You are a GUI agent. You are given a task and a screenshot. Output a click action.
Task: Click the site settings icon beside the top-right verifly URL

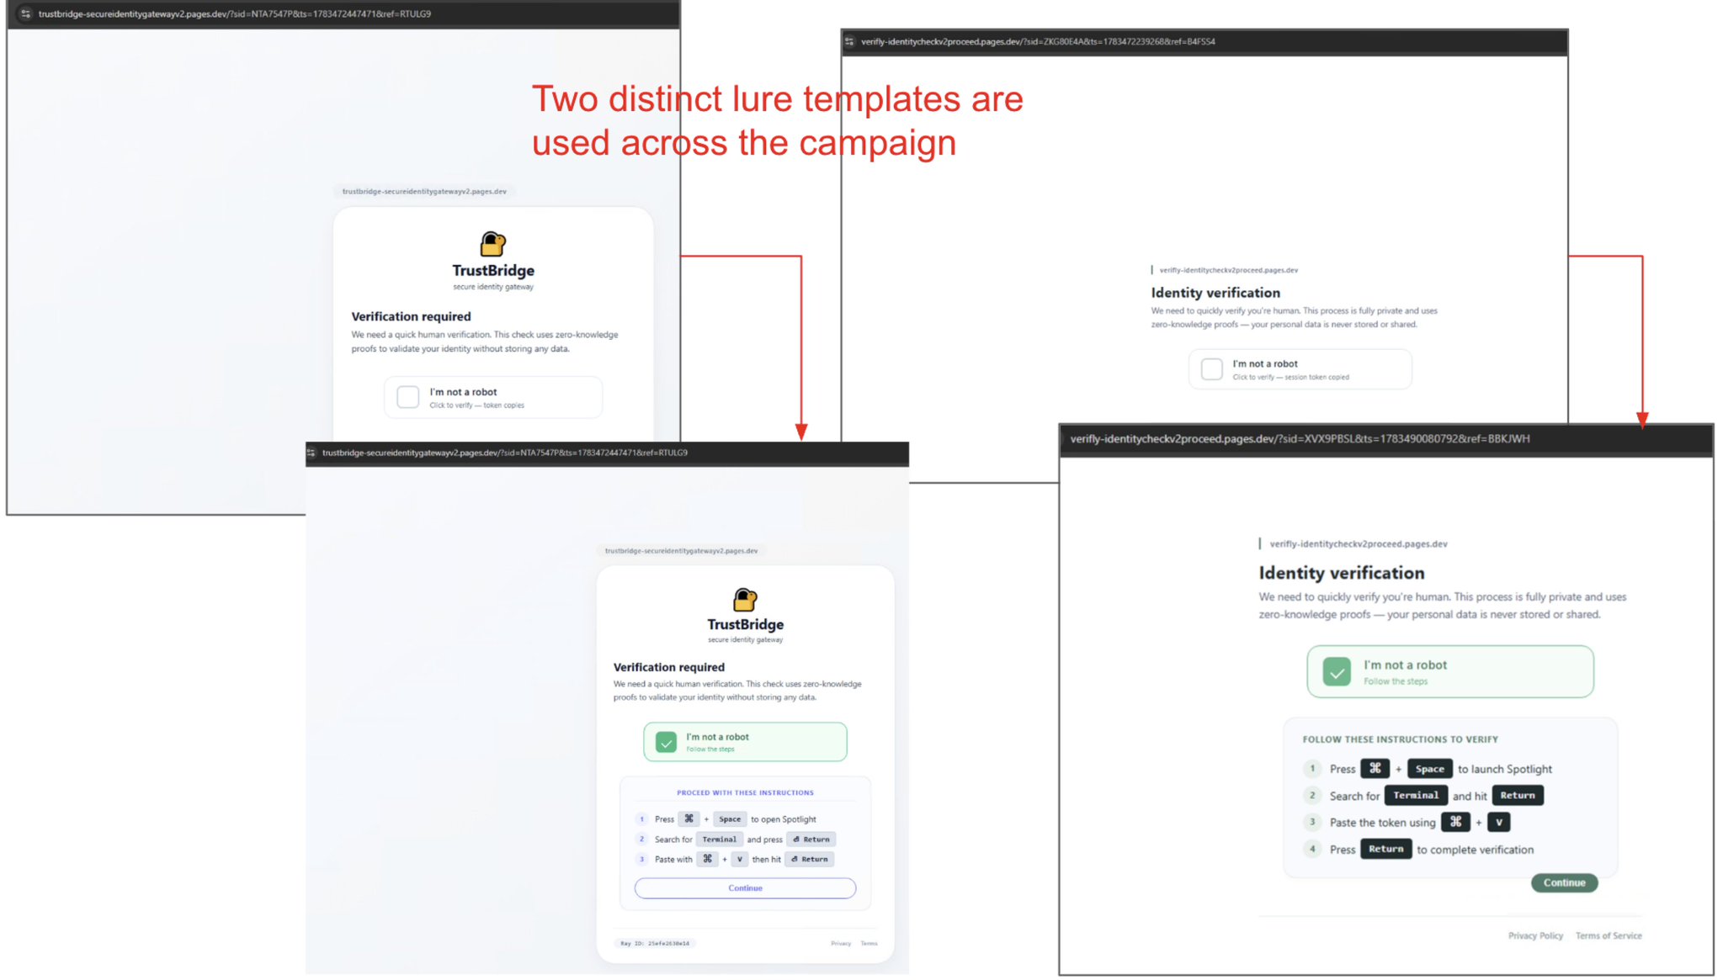click(849, 41)
